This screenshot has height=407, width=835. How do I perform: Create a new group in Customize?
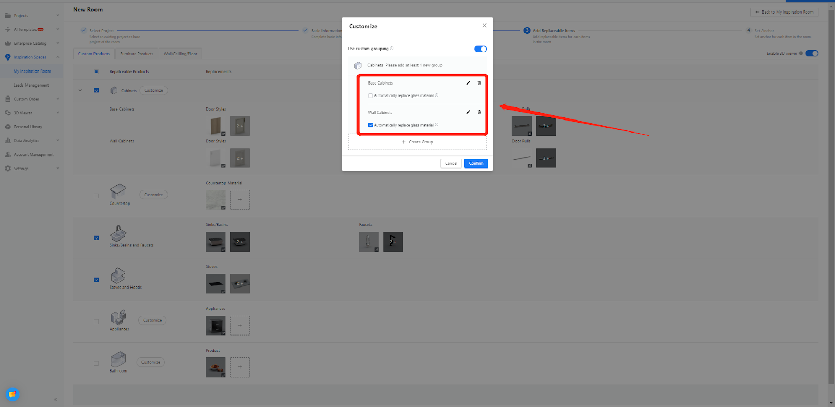click(417, 142)
